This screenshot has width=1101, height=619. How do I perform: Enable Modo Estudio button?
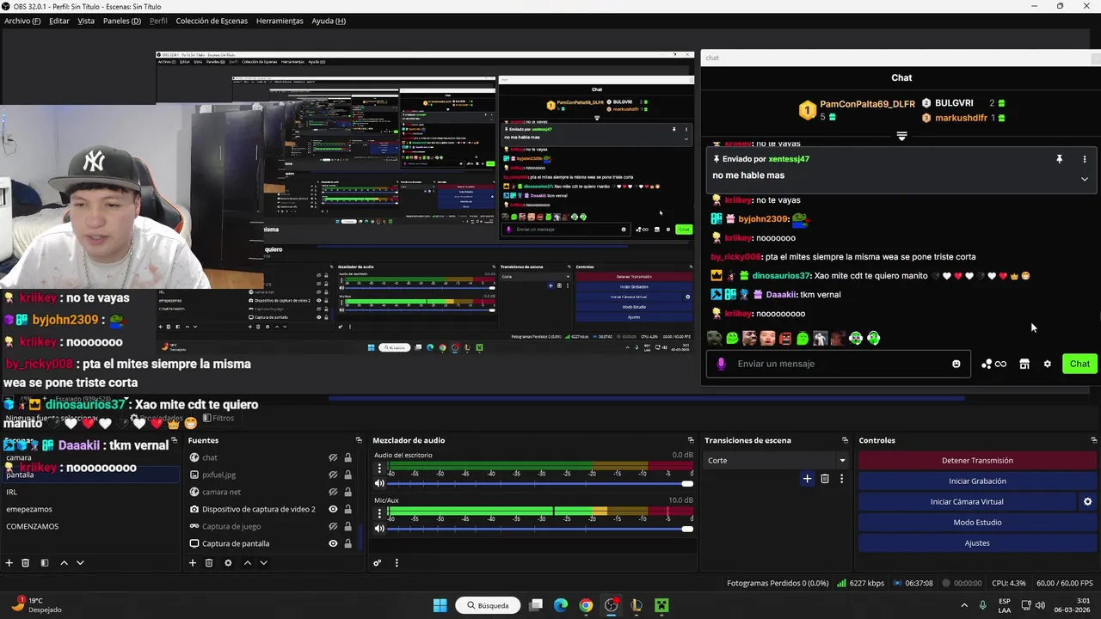977,523
